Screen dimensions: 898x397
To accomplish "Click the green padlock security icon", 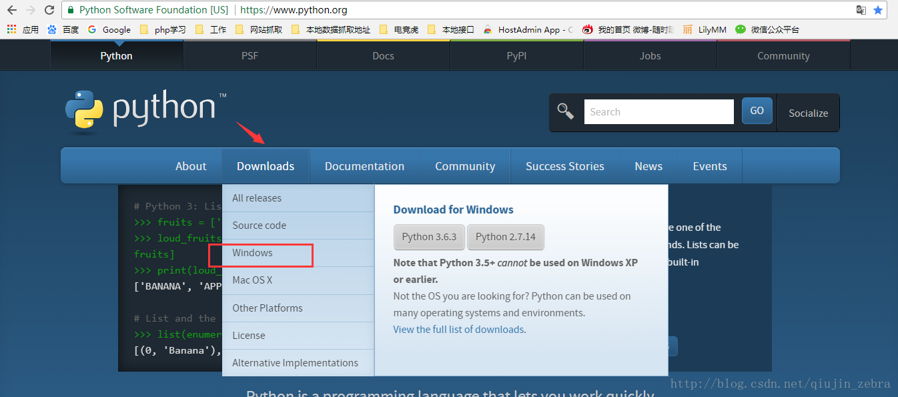I will [x=71, y=10].
